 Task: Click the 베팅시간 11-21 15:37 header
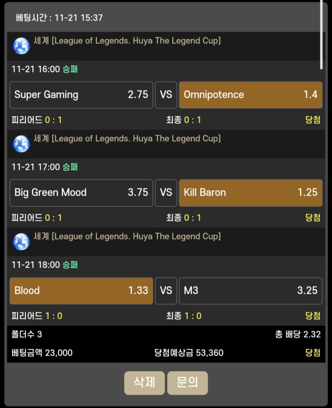click(x=59, y=18)
